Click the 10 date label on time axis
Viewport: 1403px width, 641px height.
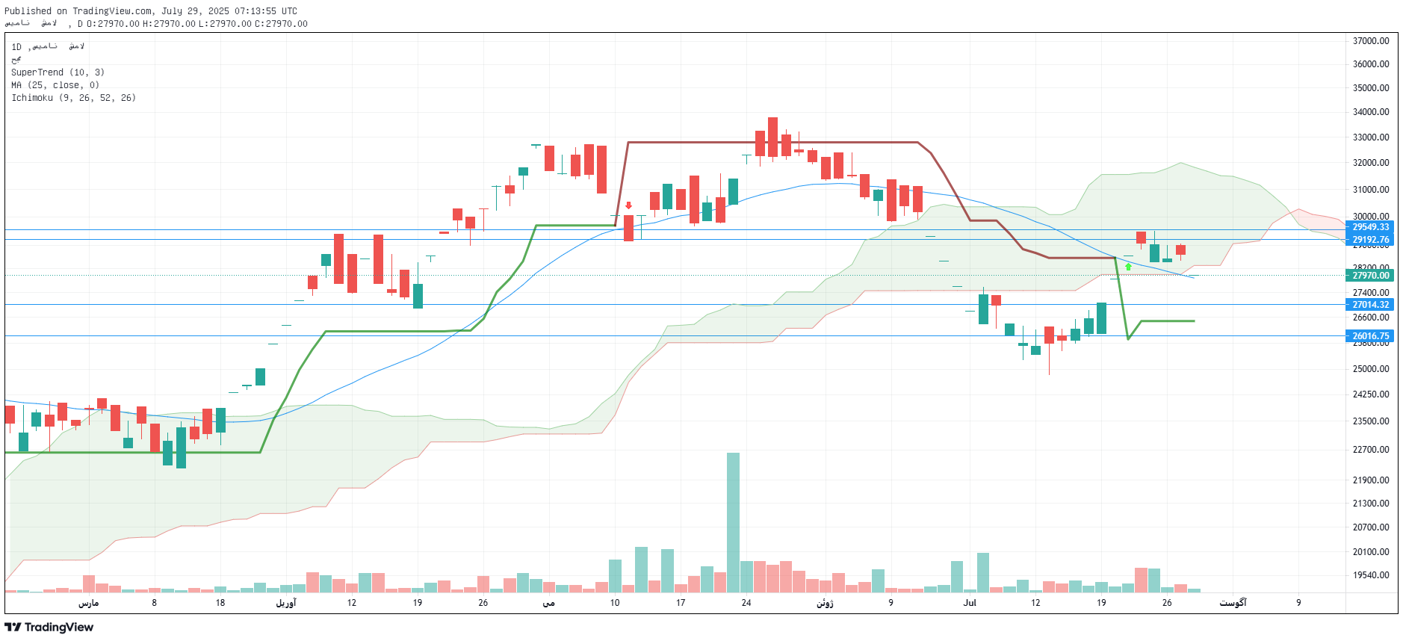coord(615,603)
